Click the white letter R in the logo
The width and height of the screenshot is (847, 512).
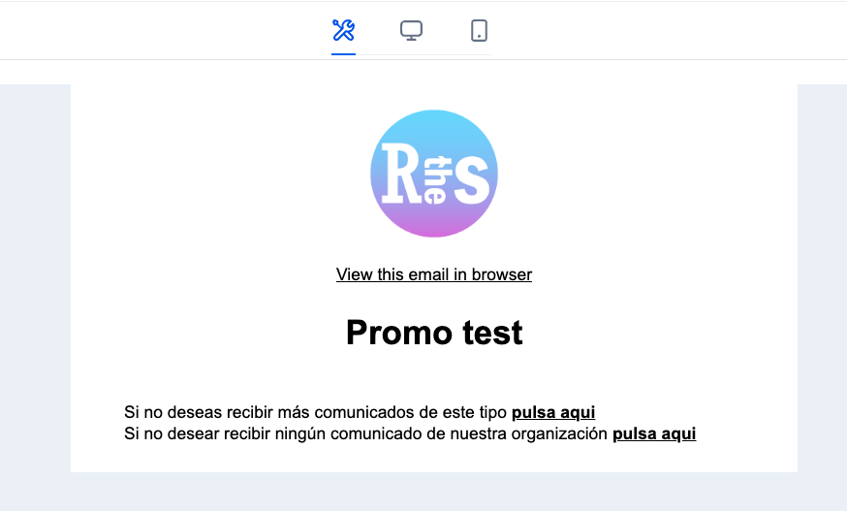point(401,174)
